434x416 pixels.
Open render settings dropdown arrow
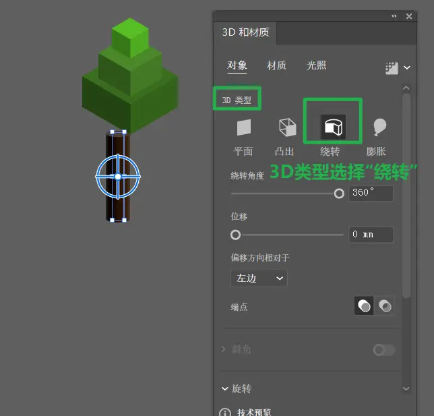coord(407,67)
